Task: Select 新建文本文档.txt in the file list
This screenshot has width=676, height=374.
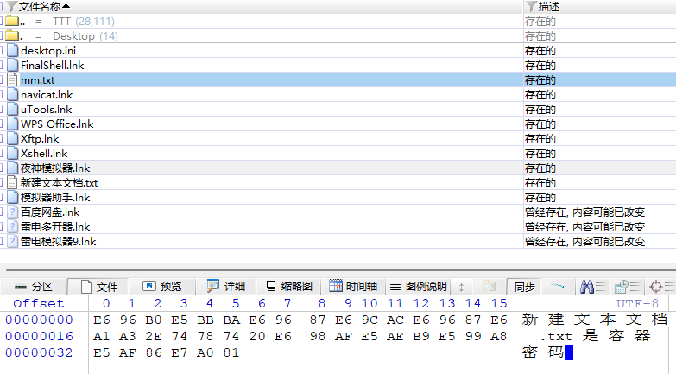Action: point(59,182)
